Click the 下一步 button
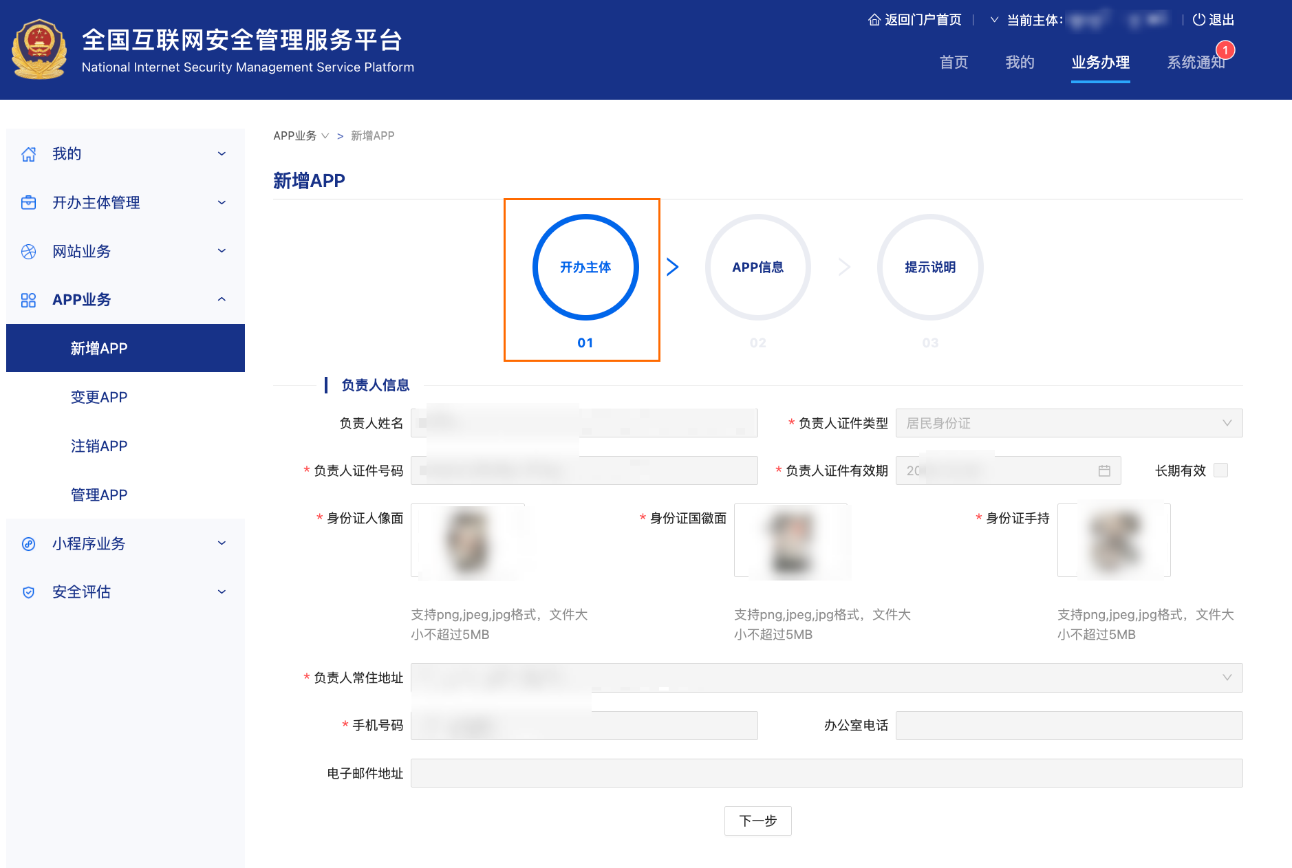1292x868 pixels. (757, 821)
